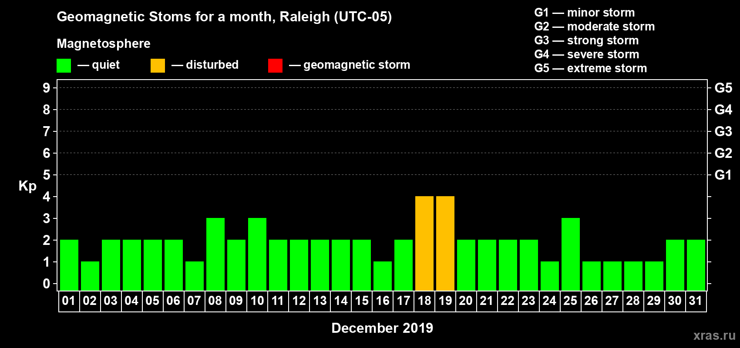This screenshot has height=348, width=740.
Task: Click the red geomagnetic storm legend swatch
Action: pyautogui.click(x=275, y=66)
